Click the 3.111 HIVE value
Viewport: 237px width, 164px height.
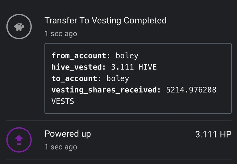(x=134, y=67)
